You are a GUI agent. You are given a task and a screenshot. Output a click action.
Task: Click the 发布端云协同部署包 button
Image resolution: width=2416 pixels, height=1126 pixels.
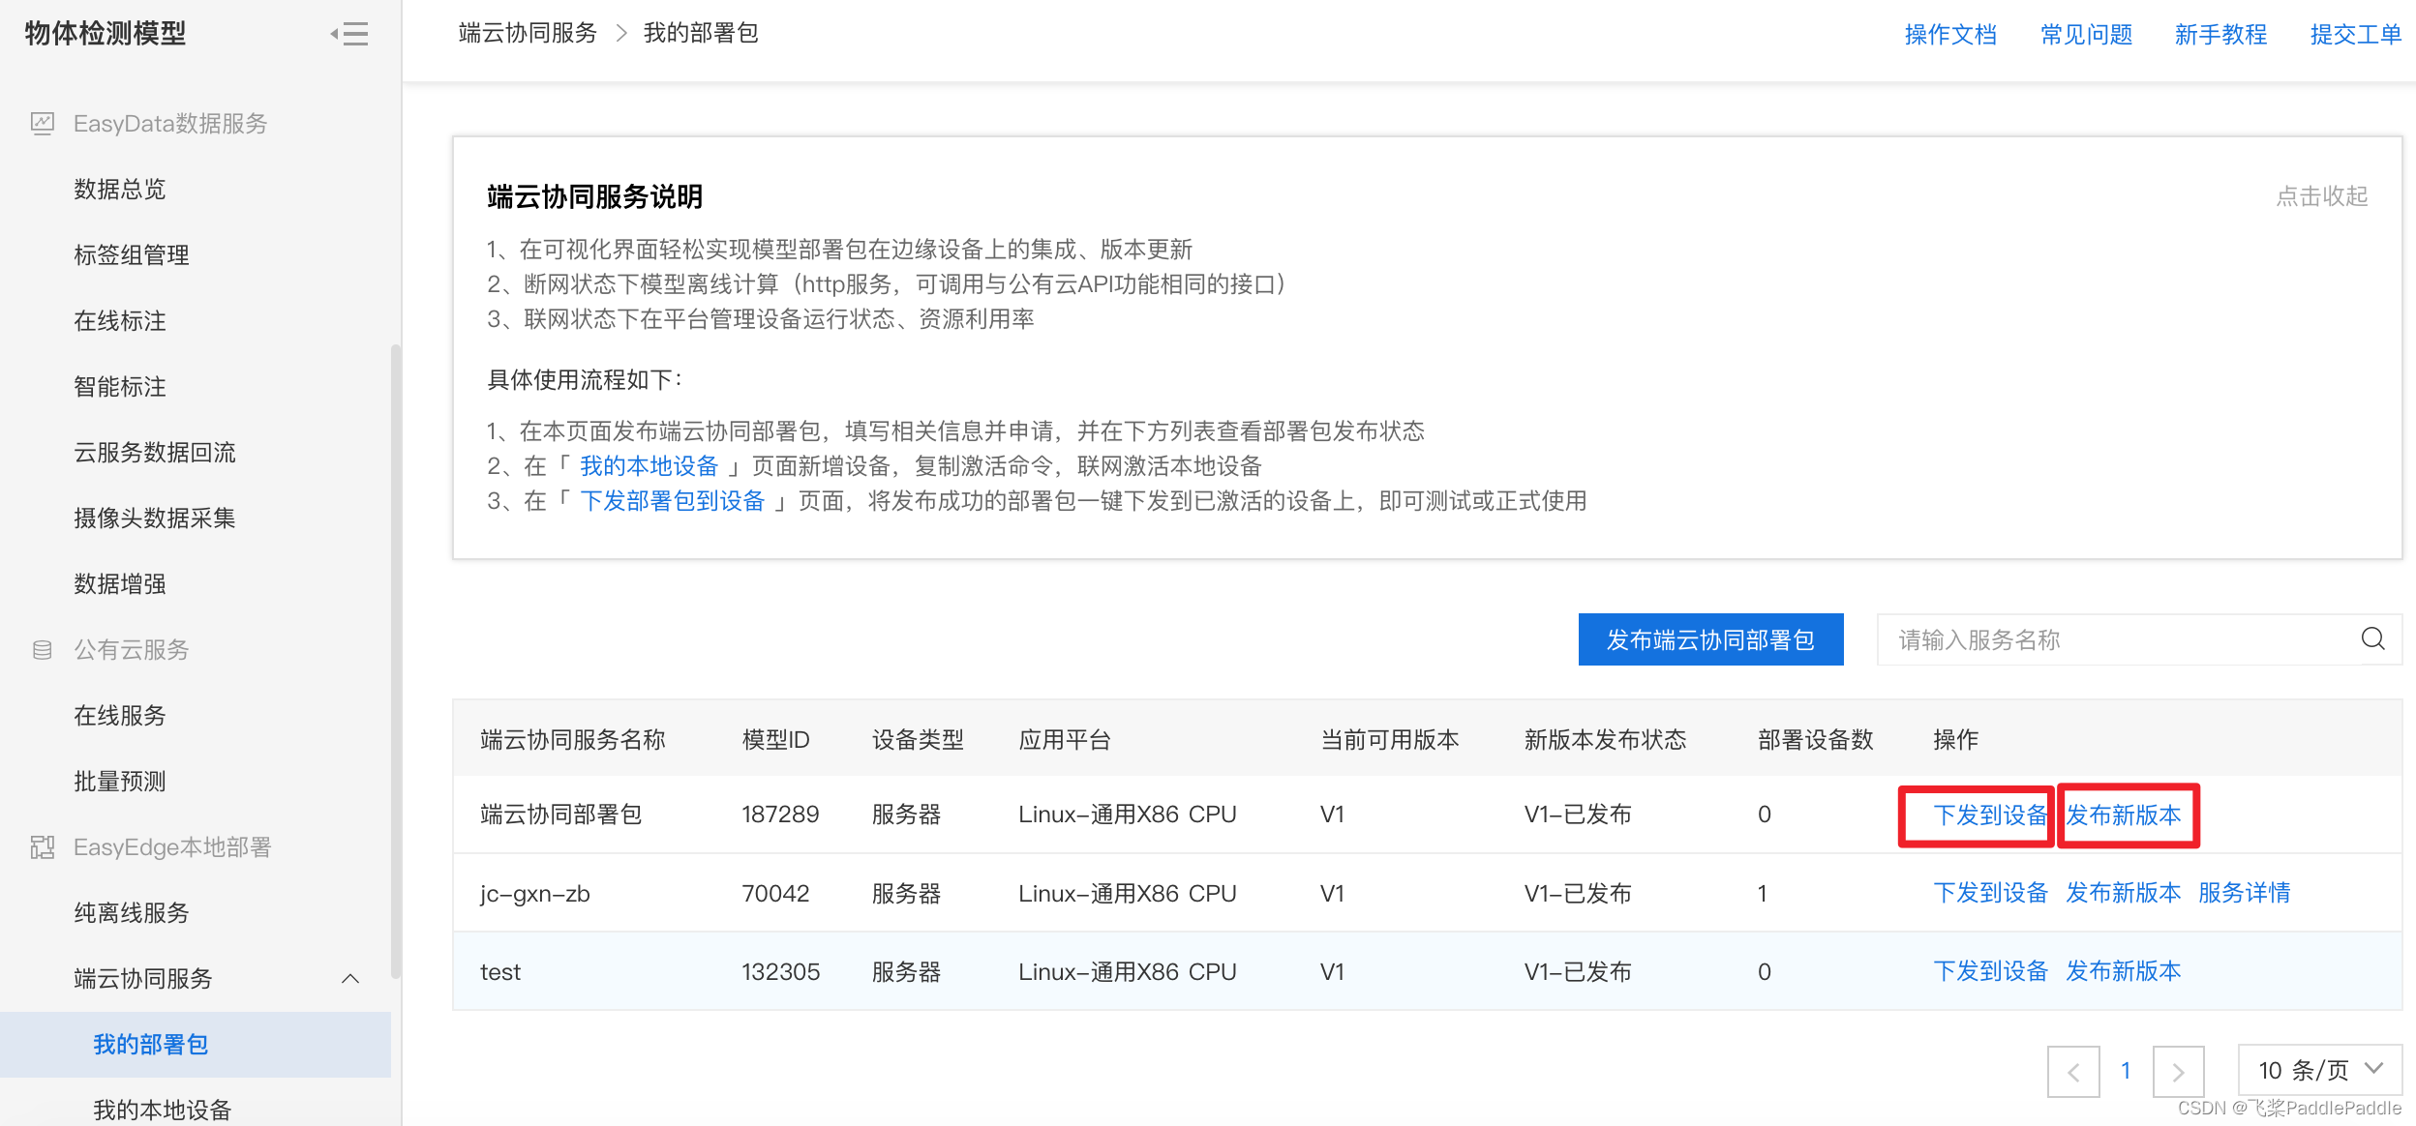[x=1710, y=639]
